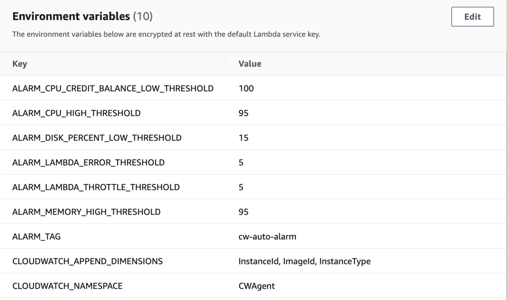Click the Key column header
This screenshot has width=507, height=300.
(20, 64)
